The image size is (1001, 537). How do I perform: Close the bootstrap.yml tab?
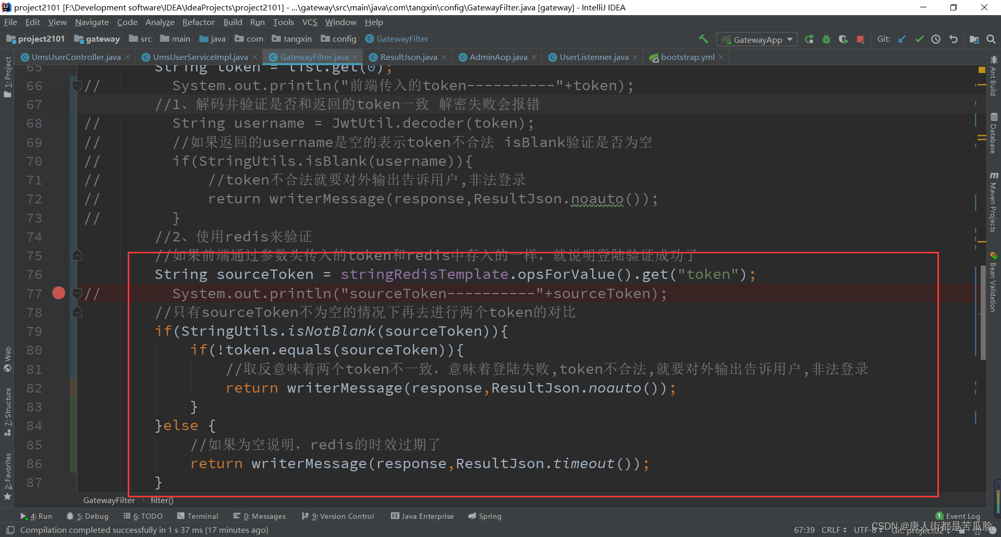point(721,57)
